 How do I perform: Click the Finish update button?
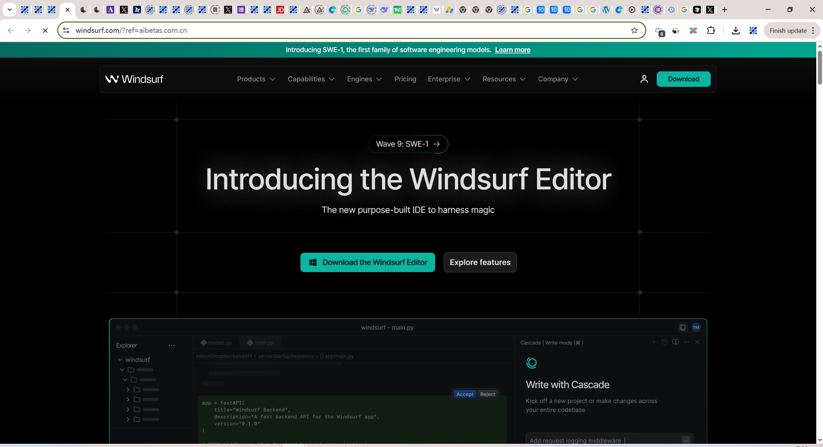[x=788, y=31]
